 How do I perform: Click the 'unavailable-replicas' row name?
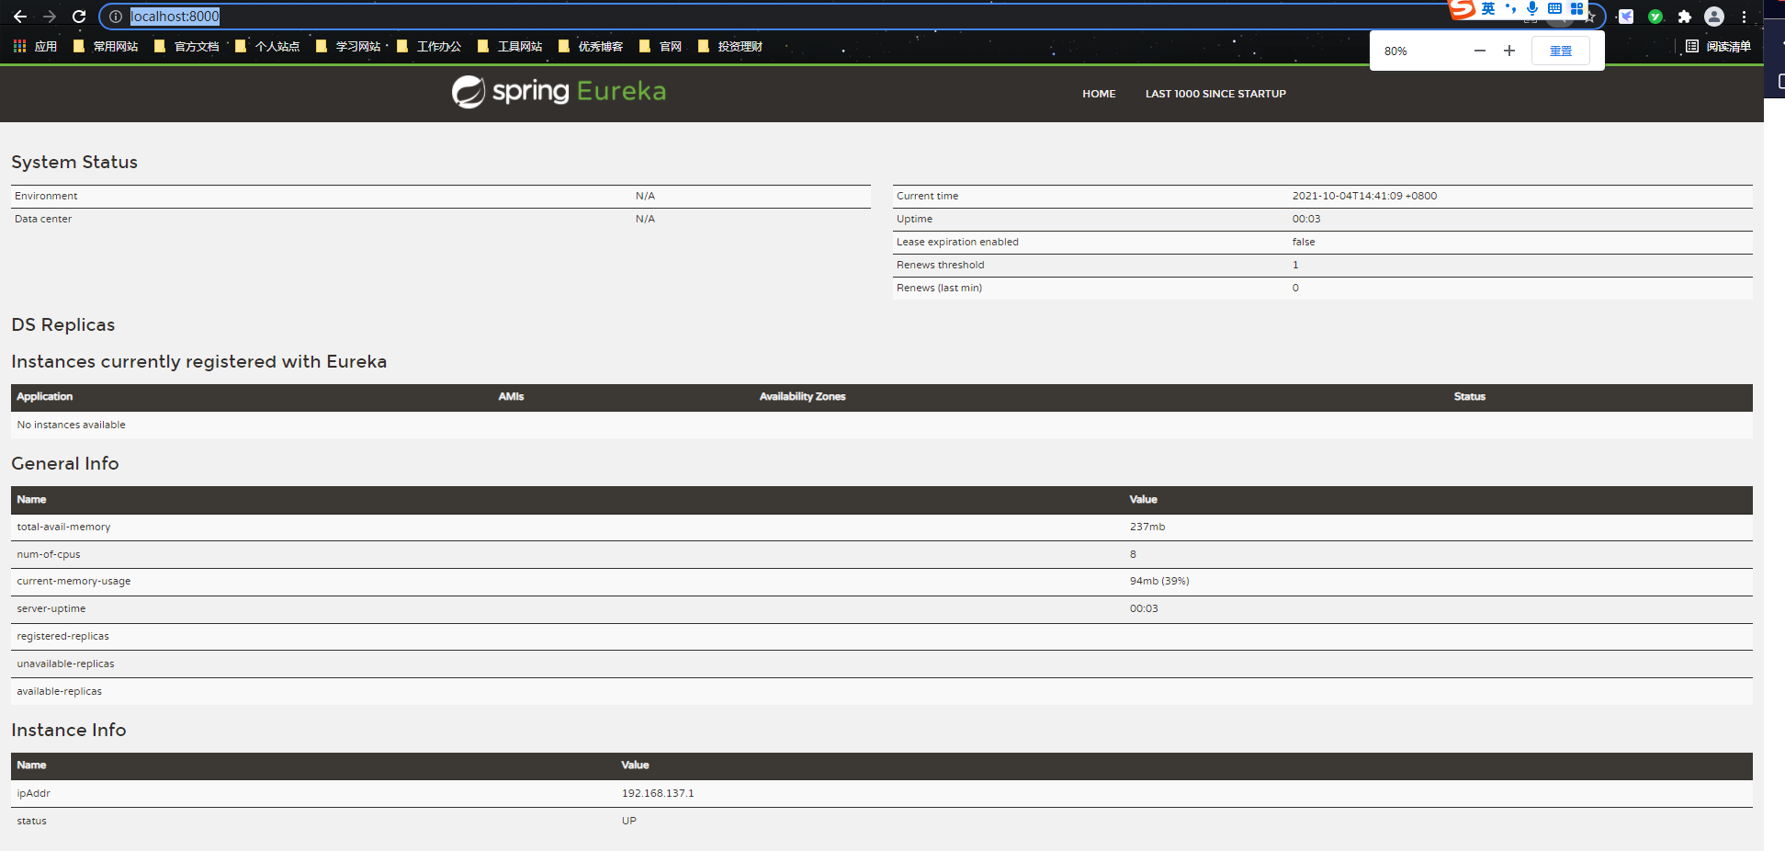[x=65, y=664]
